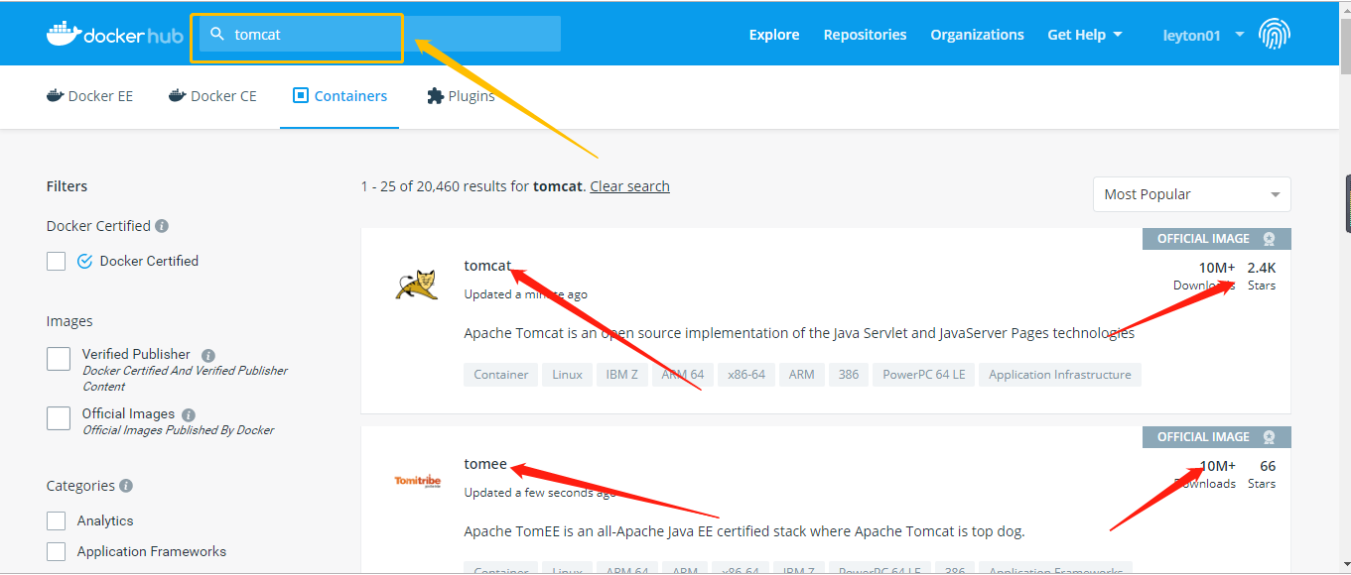Click the PowerPC 64 LE tag on the tomcat card
The image size is (1351, 575).
(924, 375)
